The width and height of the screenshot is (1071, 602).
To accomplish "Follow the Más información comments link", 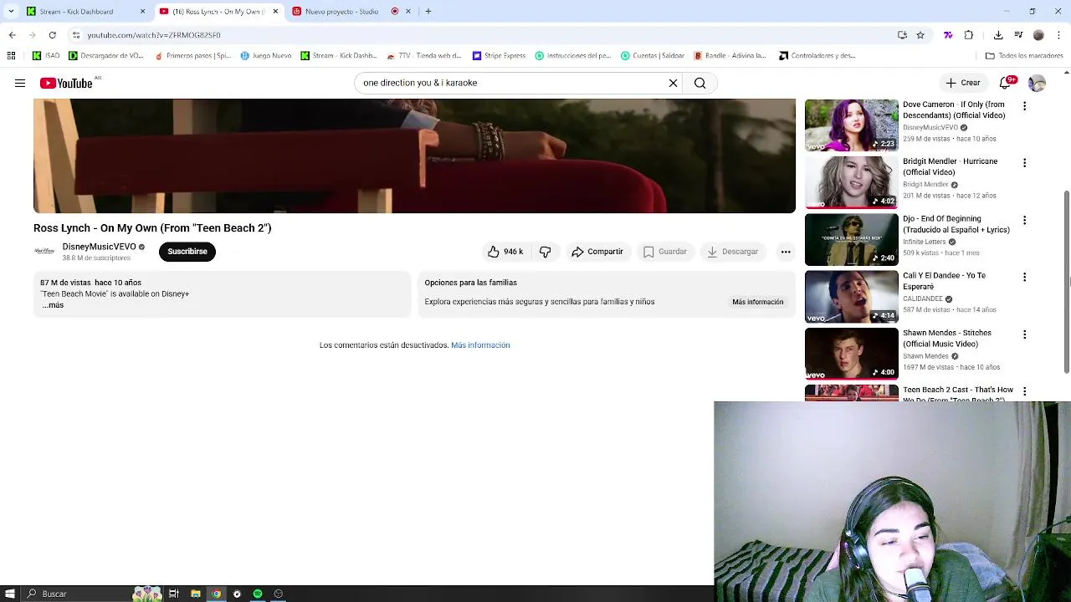I will click(480, 345).
